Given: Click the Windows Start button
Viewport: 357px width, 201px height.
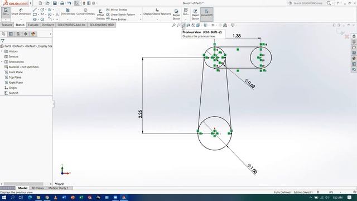Looking at the screenshot, I should [4, 197].
